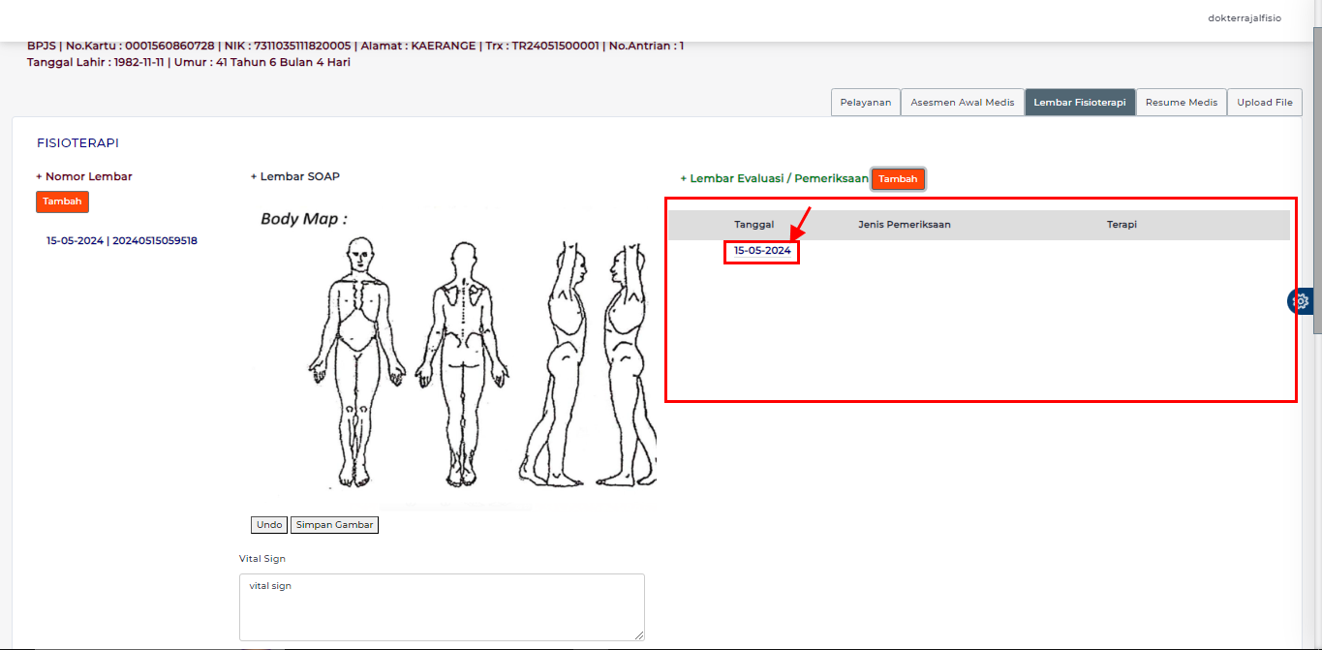This screenshot has width=1322, height=650.
Task: Select lembar entry 15-05-2024 | 20240515059518
Action: (x=121, y=239)
